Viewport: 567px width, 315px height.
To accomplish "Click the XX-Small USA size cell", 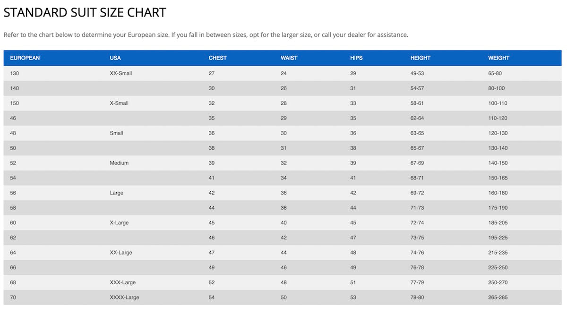I will pyautogui.click(x=121, y=74).
